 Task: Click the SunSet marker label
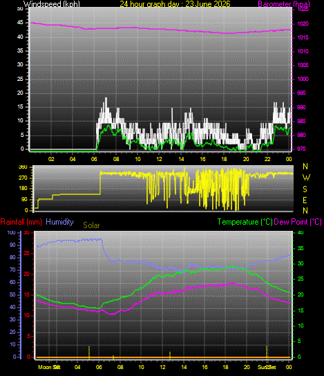tap(267, 367)
